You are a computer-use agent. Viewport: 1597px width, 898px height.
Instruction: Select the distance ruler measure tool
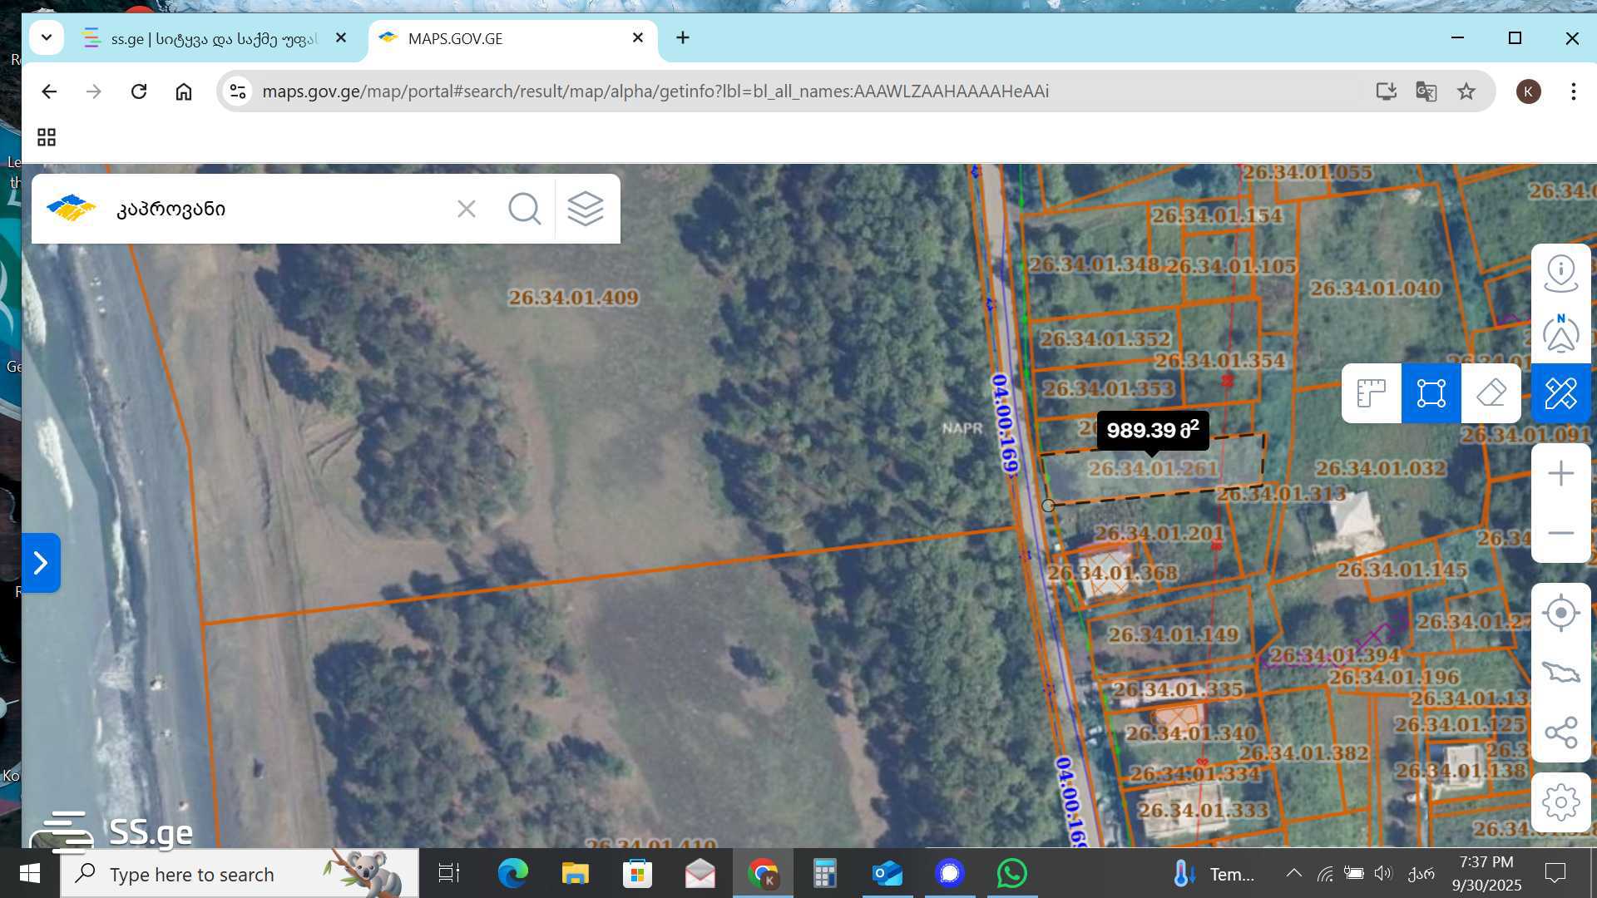[x=1372, y=393]
